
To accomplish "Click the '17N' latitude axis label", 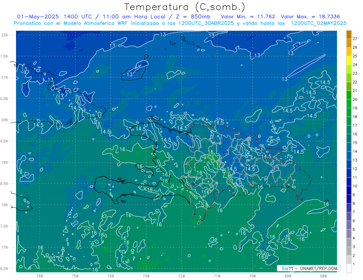I will point(5,248).
